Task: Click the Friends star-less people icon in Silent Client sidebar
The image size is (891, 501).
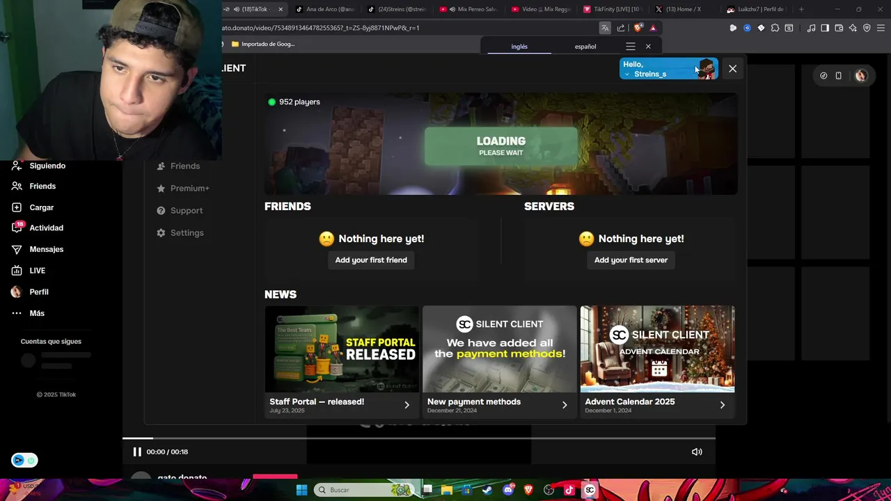Action: (x=161, y=166)
